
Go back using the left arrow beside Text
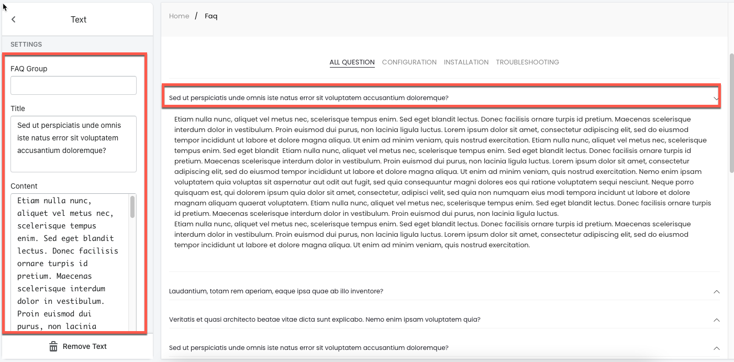(x=14, y=19)
